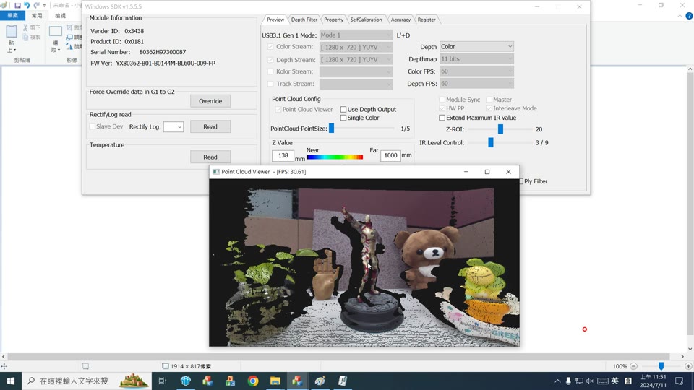Adjust the Paint zoom slider thumb
Image resolution: width=694 pixels, height=390 pixels.
click(661, 366)
